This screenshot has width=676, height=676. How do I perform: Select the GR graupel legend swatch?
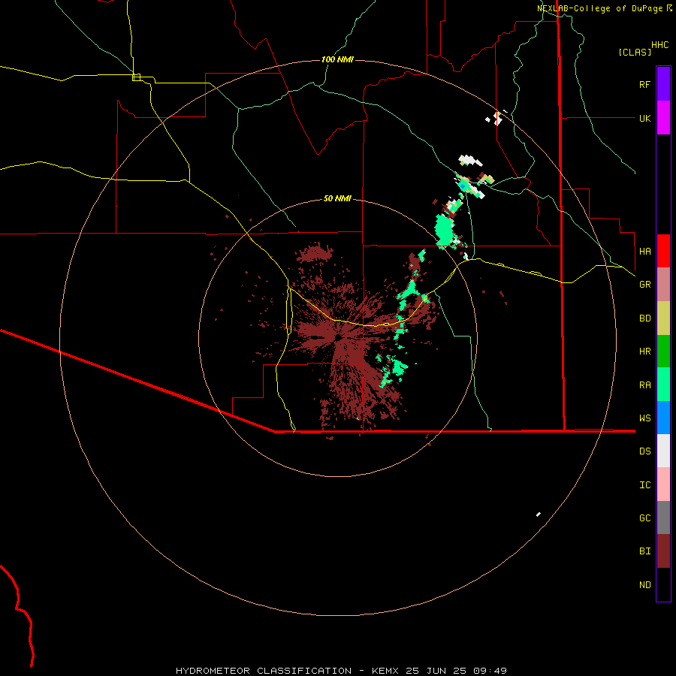point(663,285)
